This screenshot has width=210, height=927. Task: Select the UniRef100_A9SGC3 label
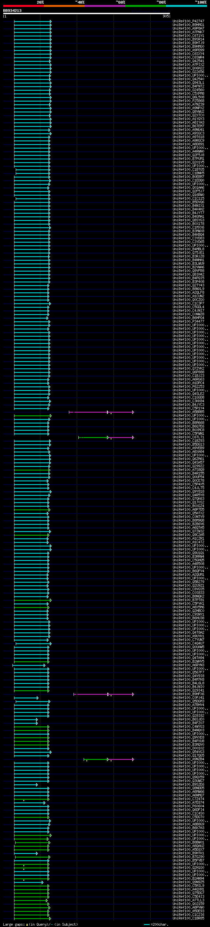188,134
